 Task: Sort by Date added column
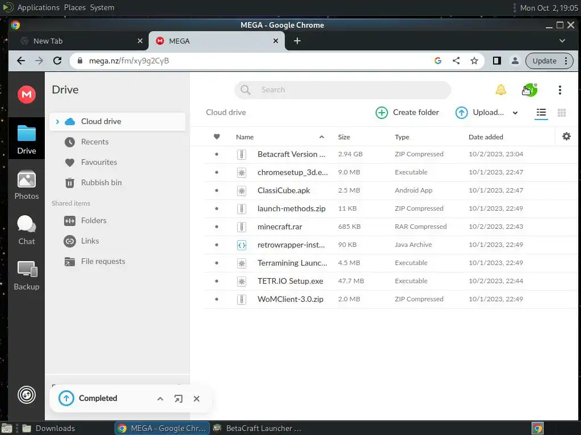(x=486, y=137)
